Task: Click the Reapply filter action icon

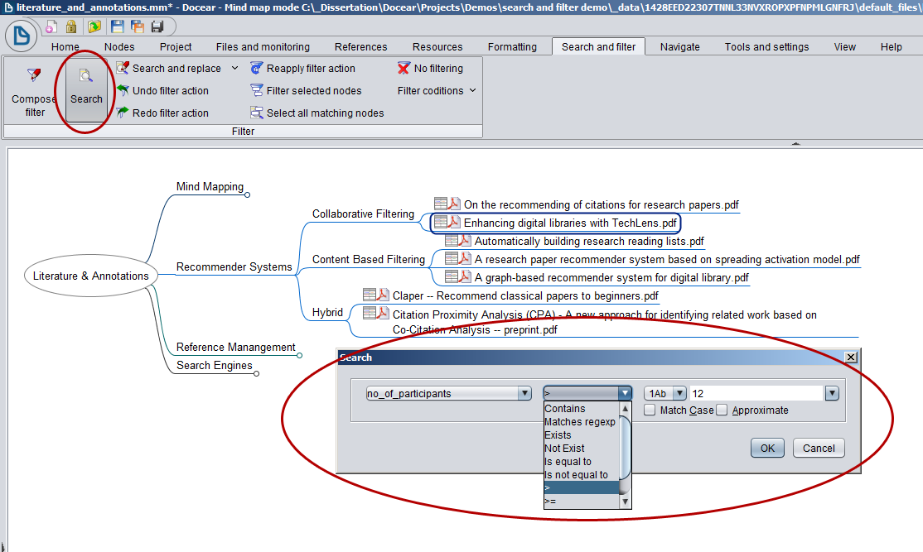Action: 257,69
